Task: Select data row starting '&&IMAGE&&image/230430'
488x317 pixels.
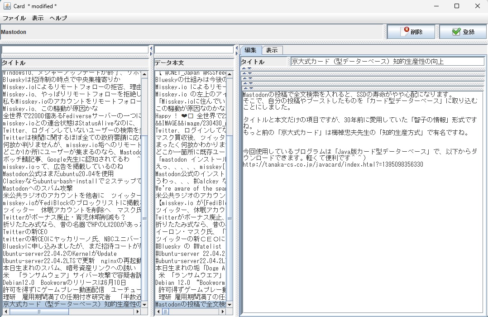Action: [191, 123]
